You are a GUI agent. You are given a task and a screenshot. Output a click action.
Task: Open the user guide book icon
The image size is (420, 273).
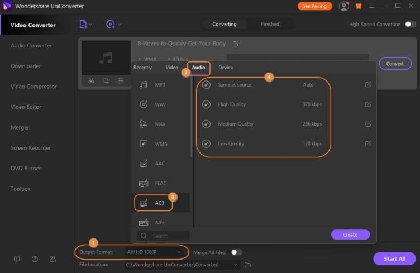coord(17,259)
